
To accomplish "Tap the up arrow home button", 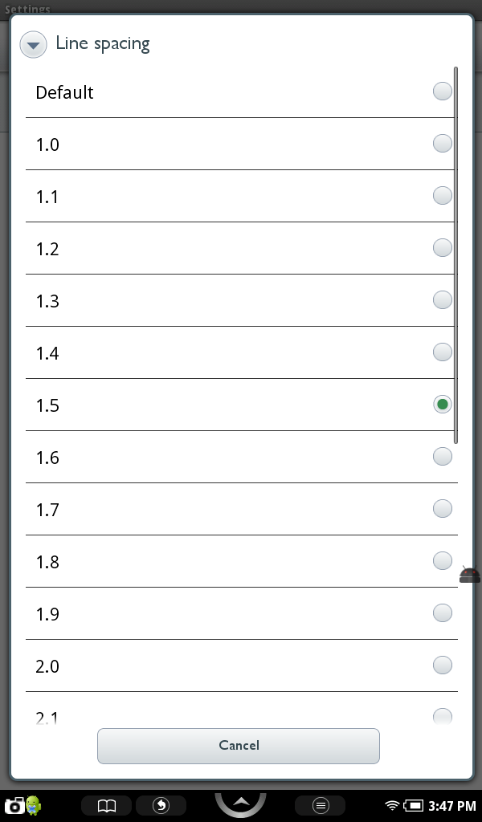I will [240, 803].
